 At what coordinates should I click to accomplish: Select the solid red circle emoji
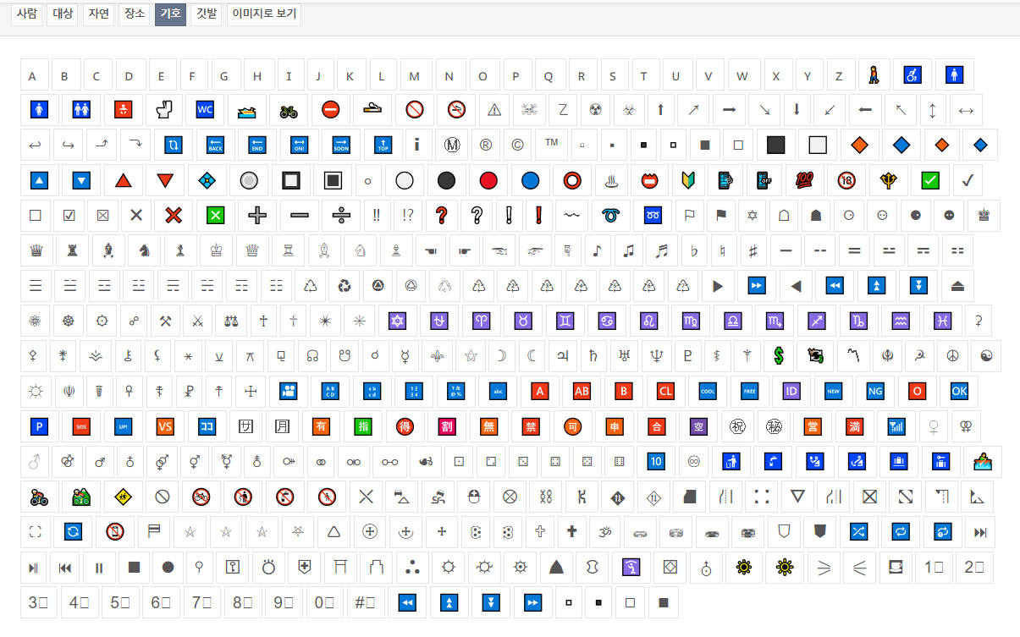tap(488, 180)
